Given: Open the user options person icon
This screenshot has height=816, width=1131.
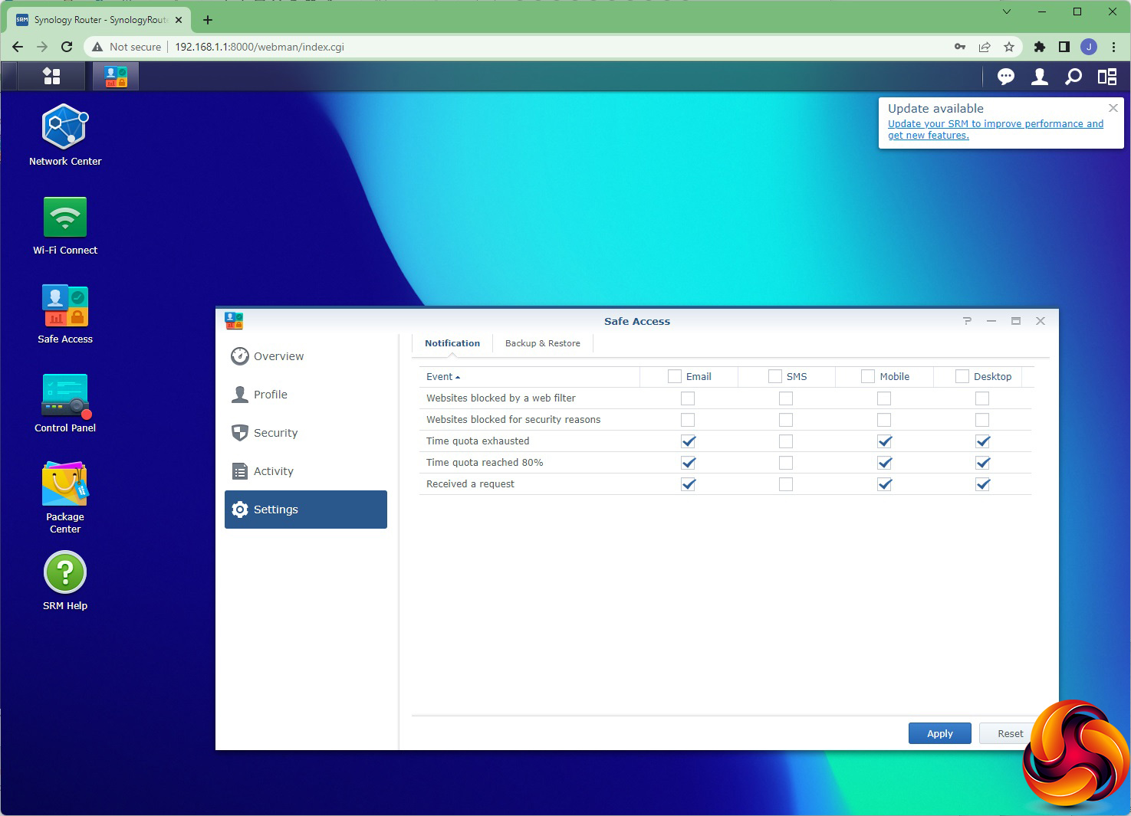Looking at the screenshot, I should pos(1040,77).
